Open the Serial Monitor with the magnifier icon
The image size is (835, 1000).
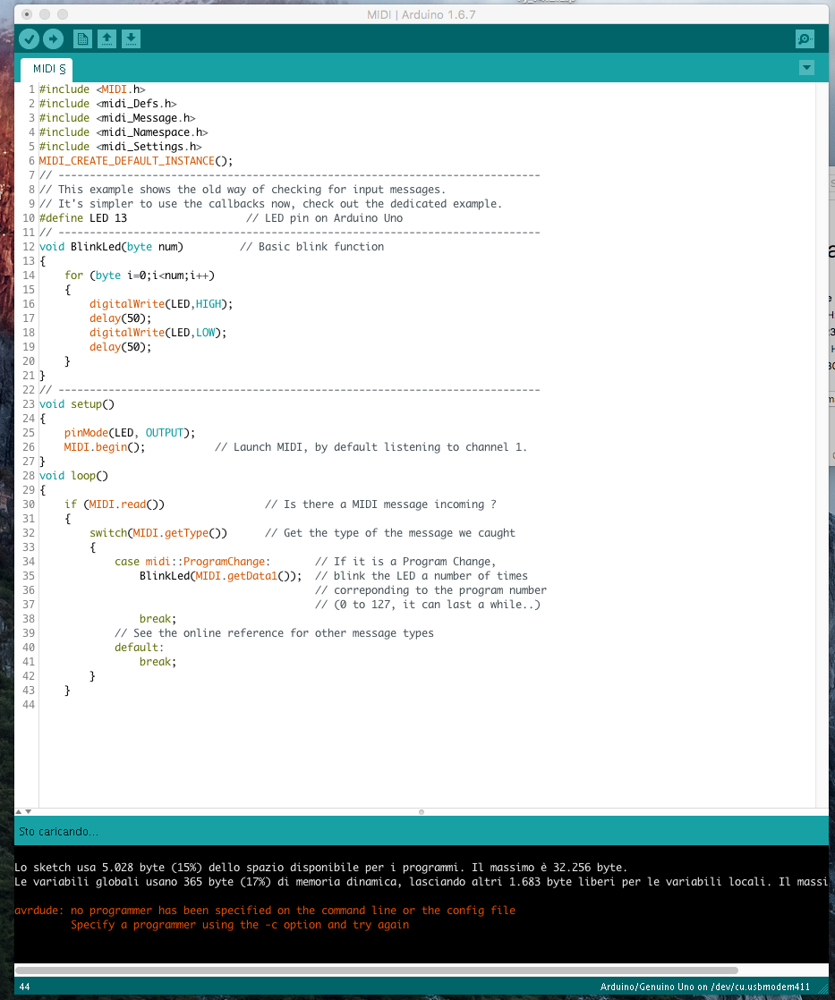805,38
